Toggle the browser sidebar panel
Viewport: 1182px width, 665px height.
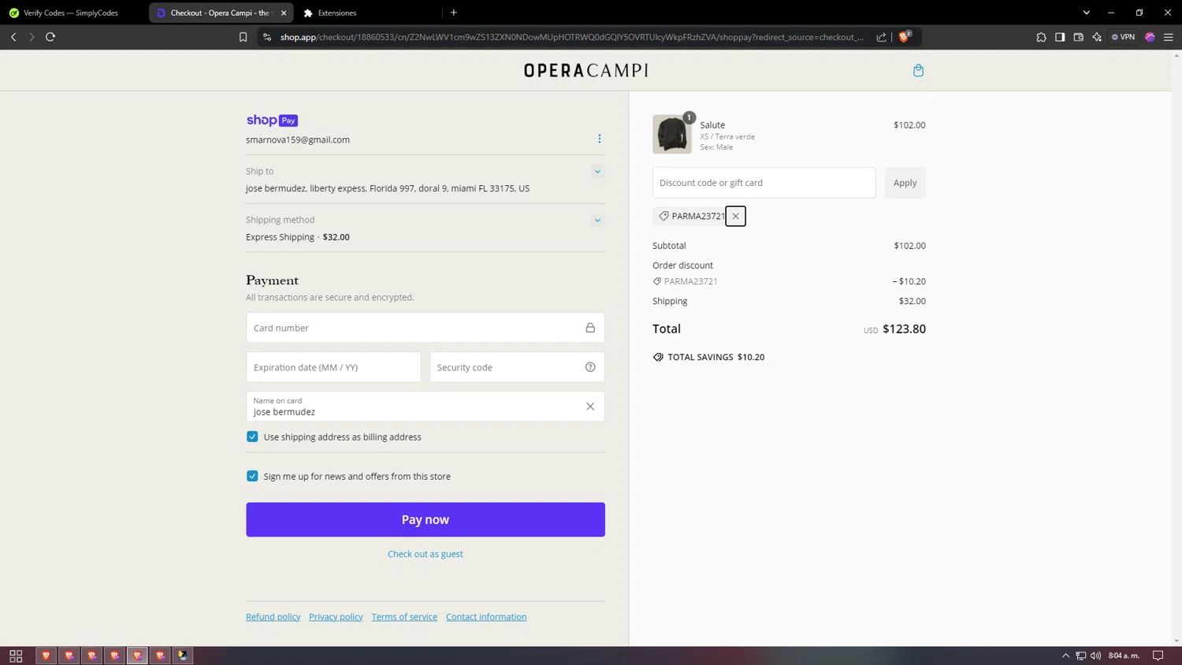tap(1060, 37)
